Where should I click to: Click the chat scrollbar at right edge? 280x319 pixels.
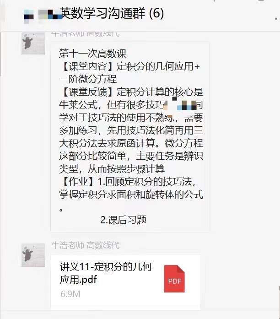point(279,299)
